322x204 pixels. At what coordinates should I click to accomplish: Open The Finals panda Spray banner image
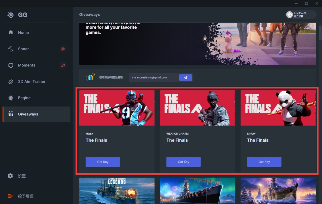pyautogui.click(x=278, y=108)
